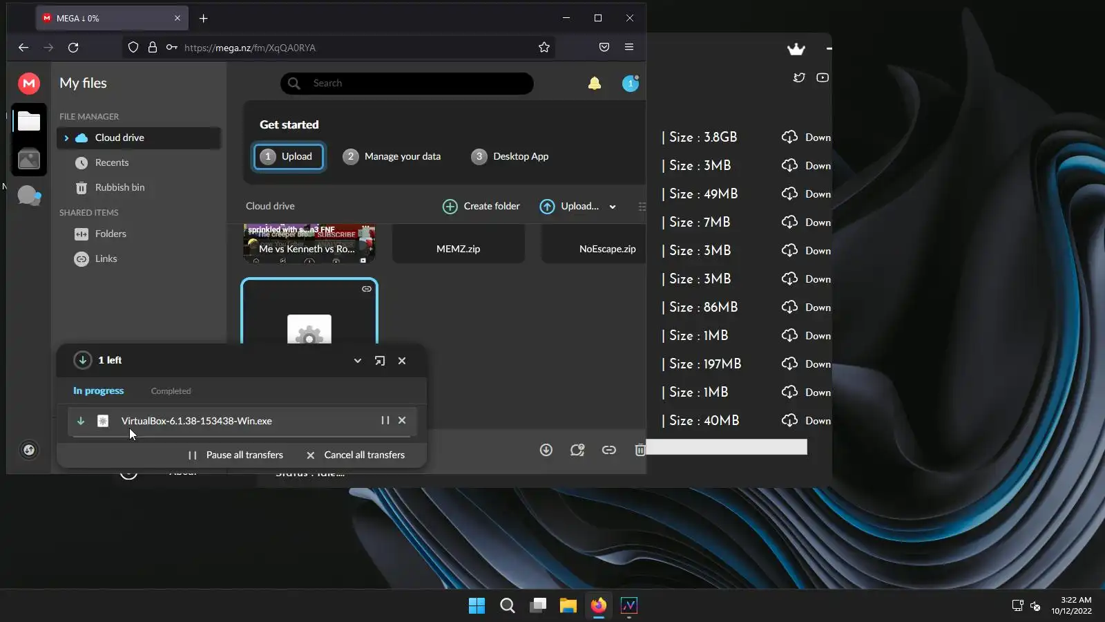1105x622 pixels.
Task: Click the volume icon in the system tray
Action: tap(1035, 606)
